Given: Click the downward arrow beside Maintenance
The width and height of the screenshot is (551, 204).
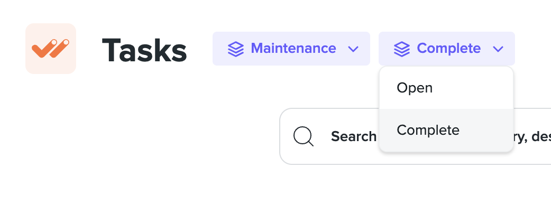Looking at the screenshot, I should coord(353,49).
